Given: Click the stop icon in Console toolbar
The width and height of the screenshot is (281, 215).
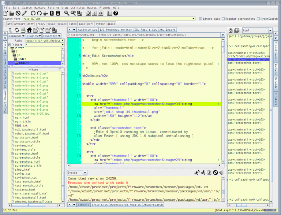Looking at the screenshot, I should point(215,173).
